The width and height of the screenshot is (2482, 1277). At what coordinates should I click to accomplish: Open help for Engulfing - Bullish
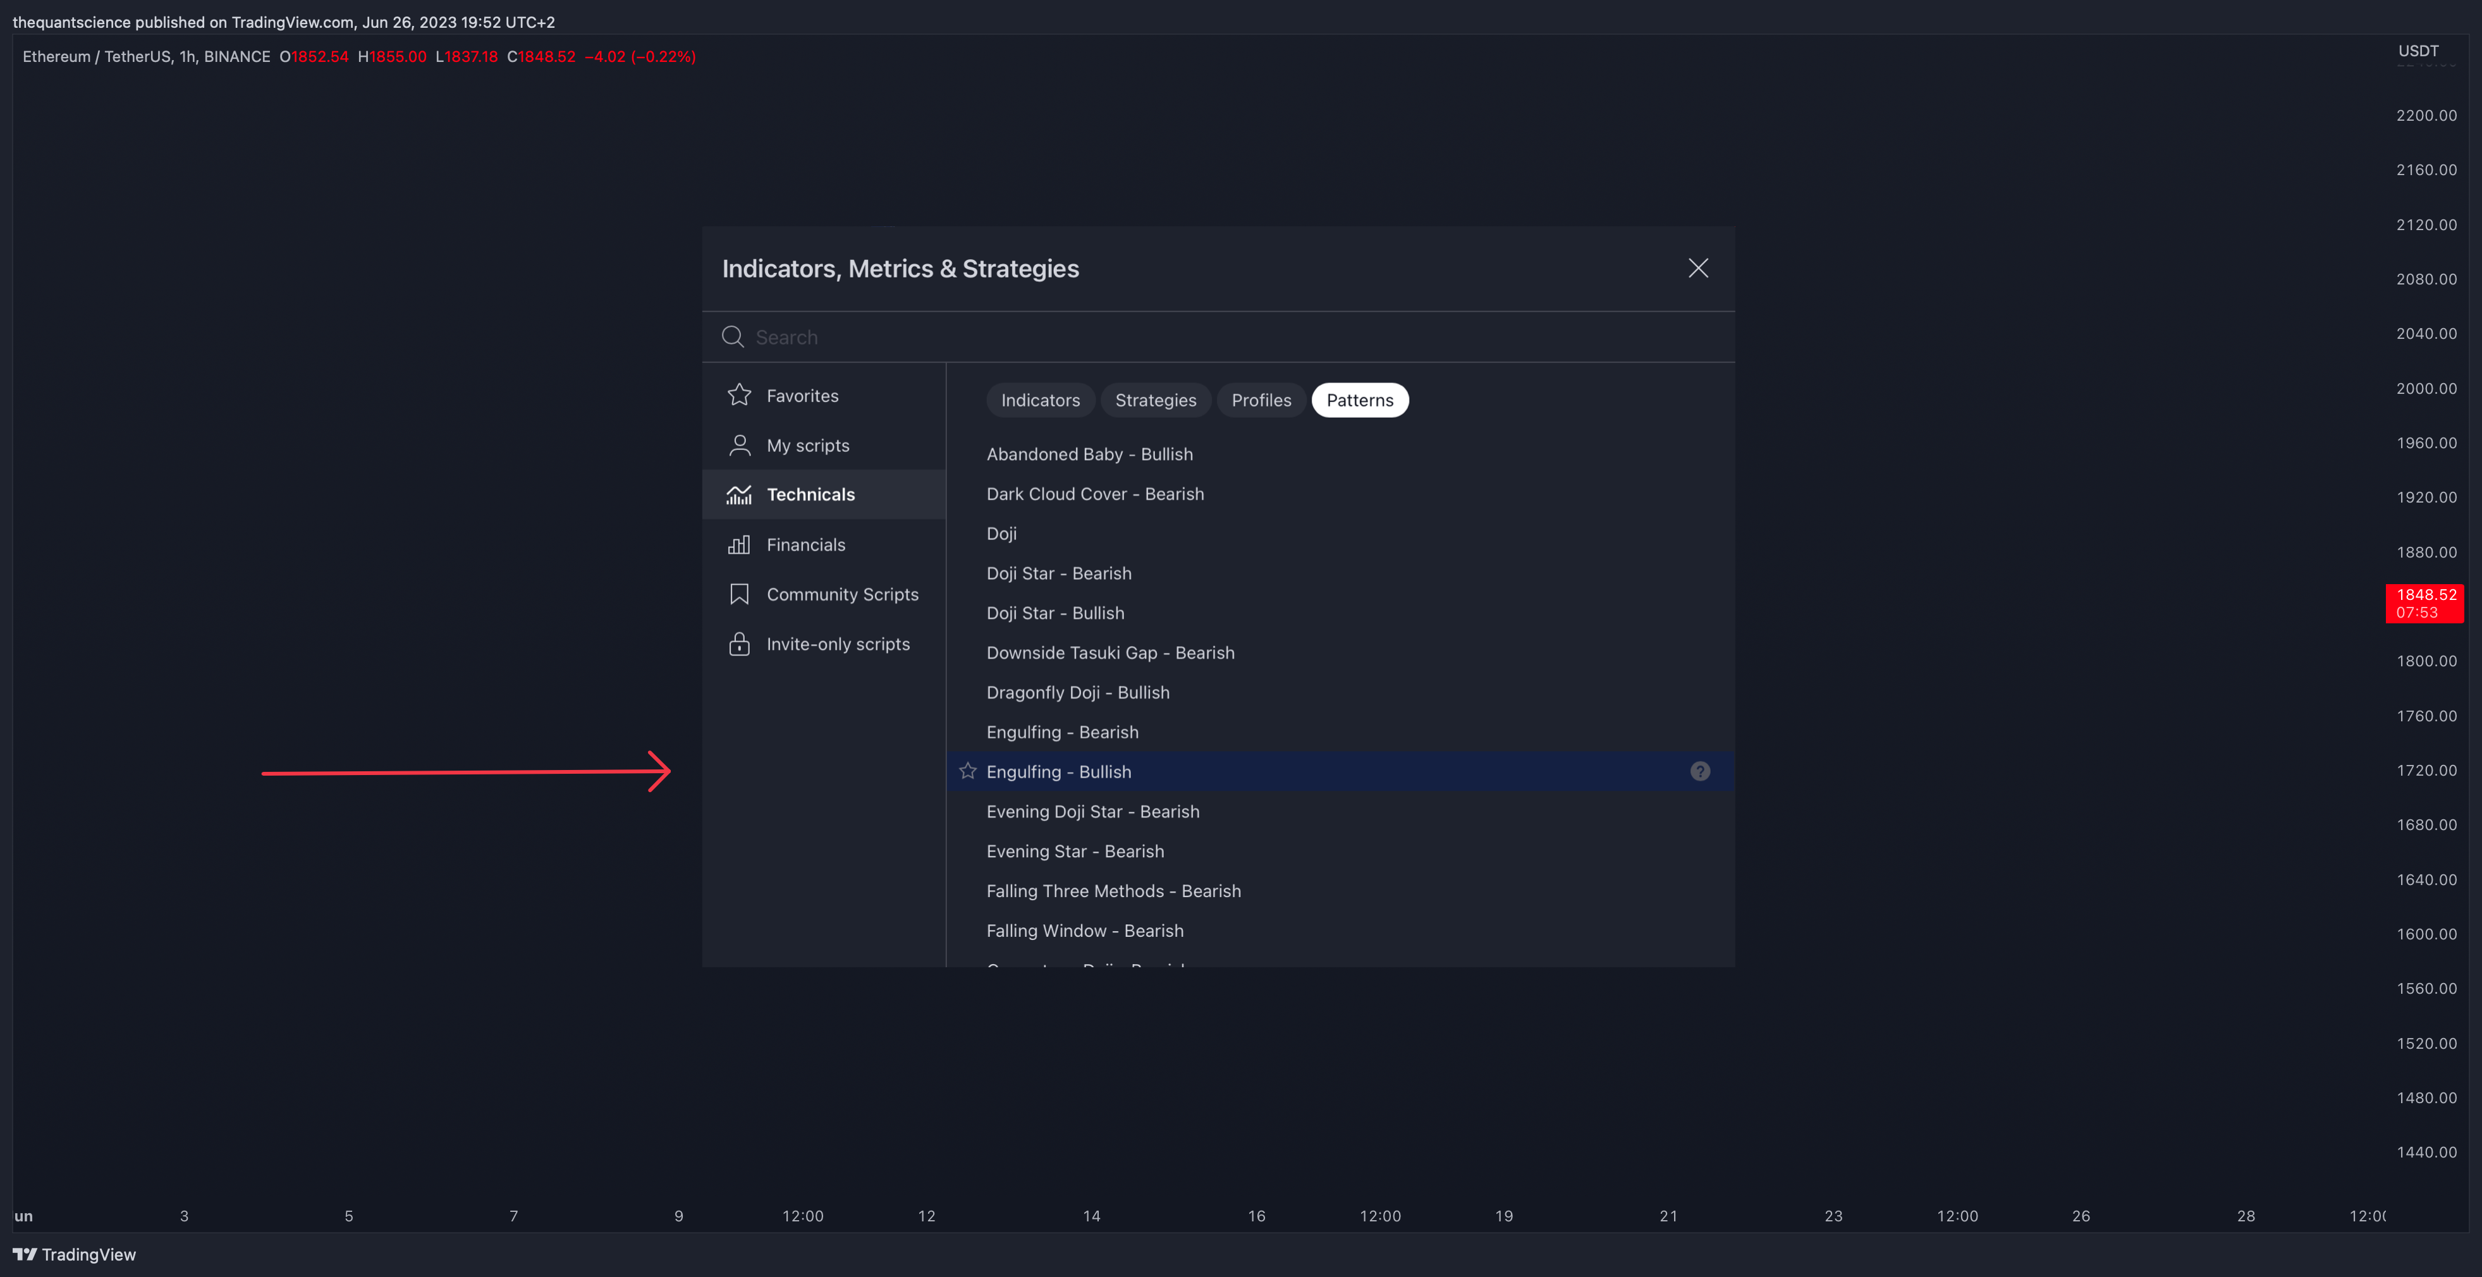point(1699,771)
